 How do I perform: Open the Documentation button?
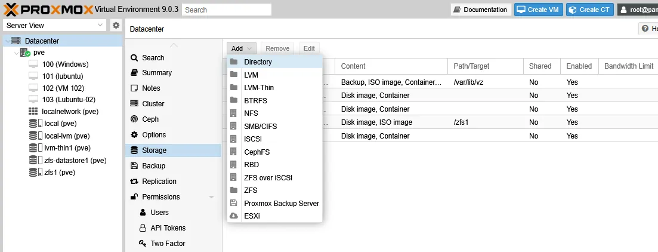click(481, 10)
